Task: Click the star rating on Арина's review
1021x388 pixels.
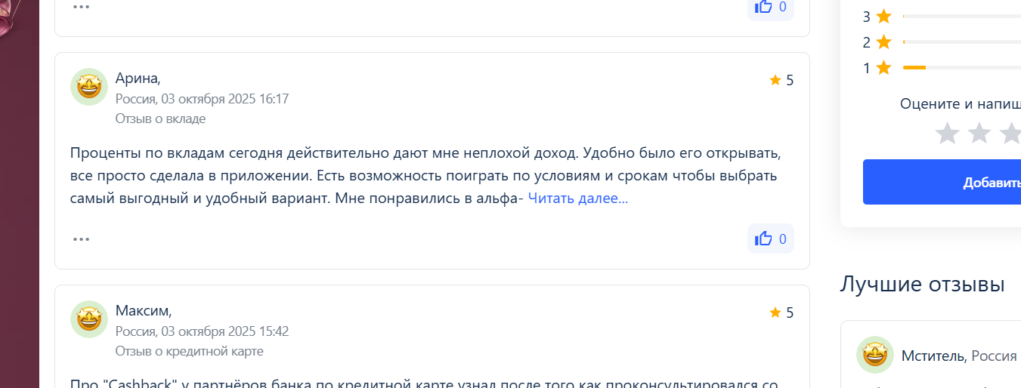Action: (x=781, y=80)
